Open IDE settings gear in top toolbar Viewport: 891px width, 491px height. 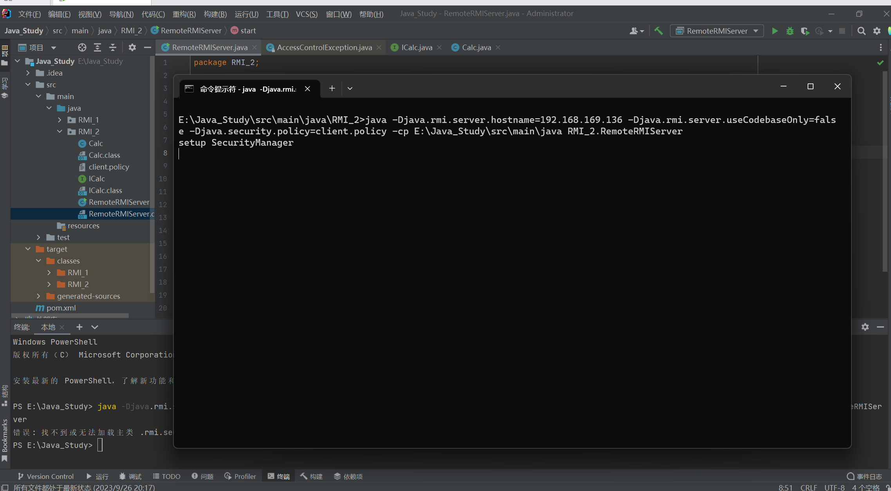coord(877,31)
